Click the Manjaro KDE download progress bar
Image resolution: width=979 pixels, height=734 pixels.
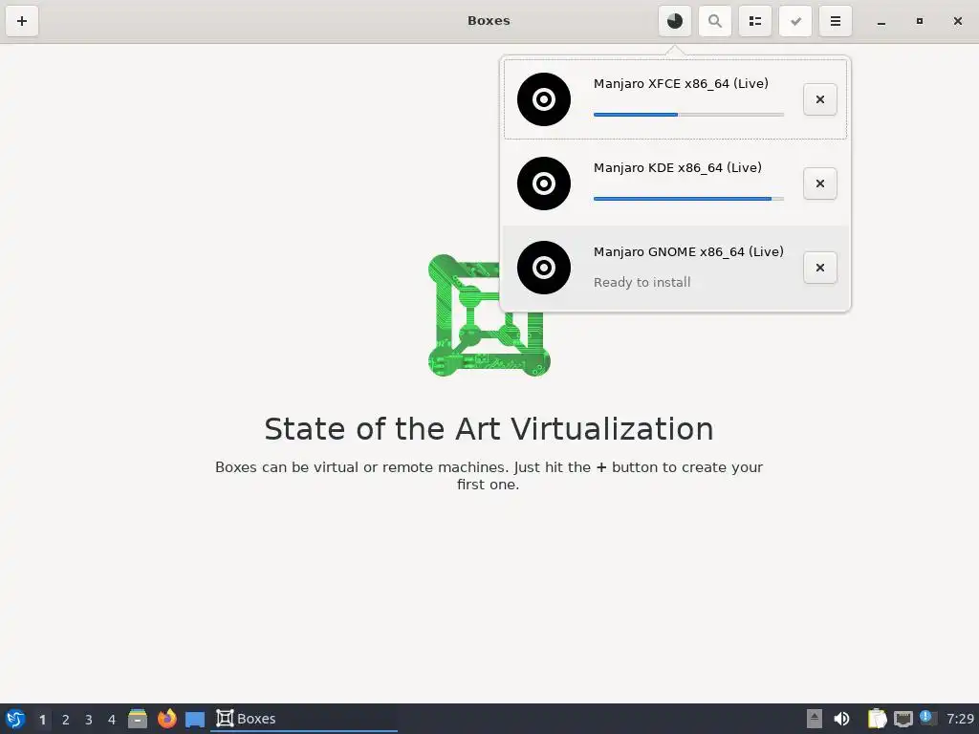point(688,199)
